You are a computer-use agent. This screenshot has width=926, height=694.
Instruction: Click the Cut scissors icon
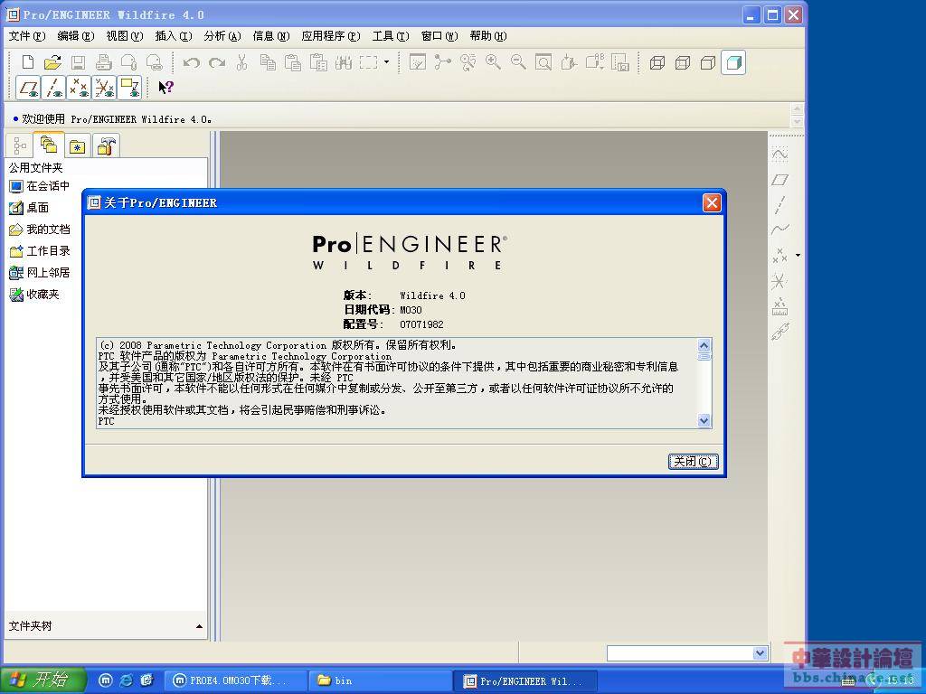pyautogui.click(x=241, y=62)
